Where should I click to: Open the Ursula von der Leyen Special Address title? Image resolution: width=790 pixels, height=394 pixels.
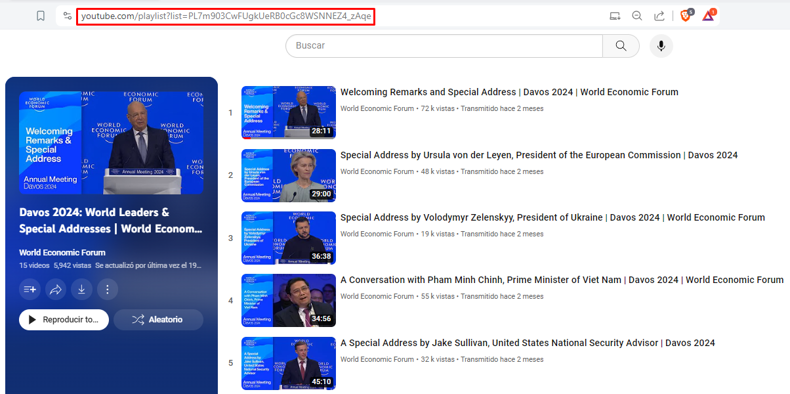[x=539, y=156]
